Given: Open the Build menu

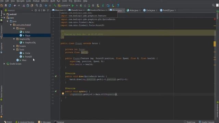Looking at the screenshot, I should pos(53,1).
